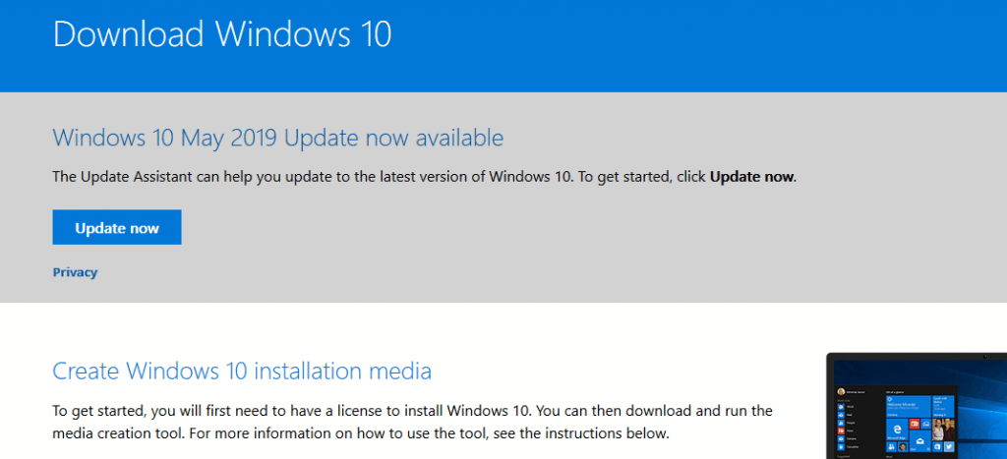This screenshot has width=1007, height=459.
Task: Click the Twitter bird tile in laptop image
Action: pos(949,447)
